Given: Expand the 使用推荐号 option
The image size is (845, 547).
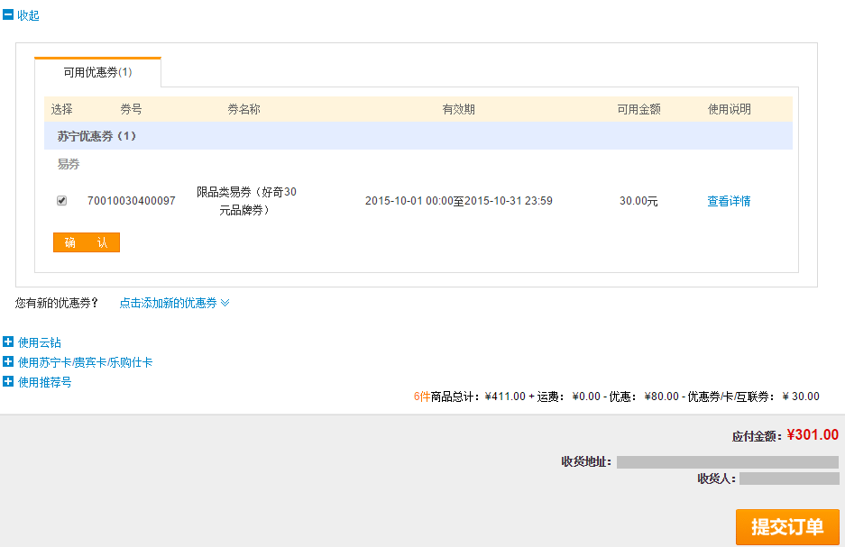Looking at the screenshot, I should coord(38,382).
